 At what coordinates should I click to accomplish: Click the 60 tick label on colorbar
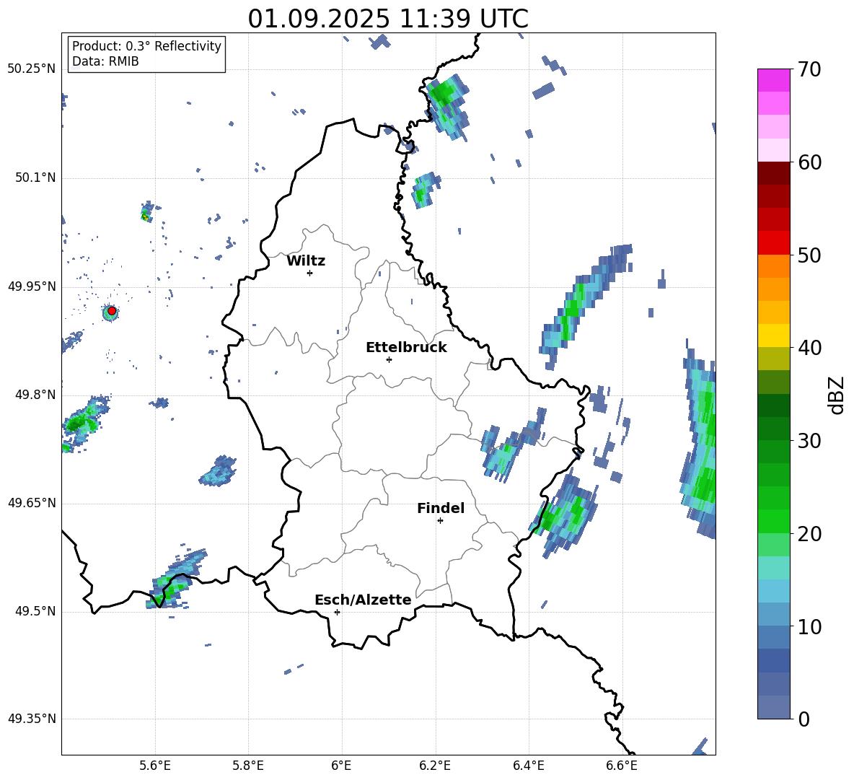point(809,162)
